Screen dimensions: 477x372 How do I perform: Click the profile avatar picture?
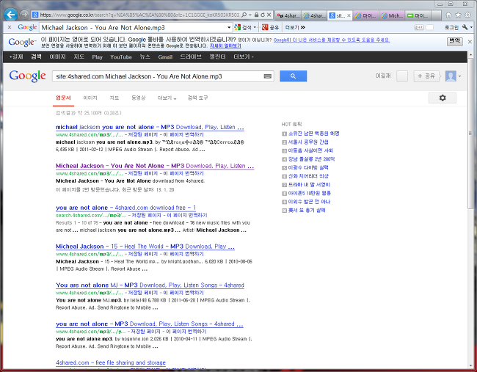tap(451, 76)
